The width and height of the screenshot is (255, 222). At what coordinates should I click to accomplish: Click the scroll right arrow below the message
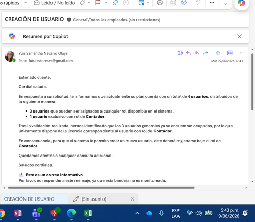point(246,188)
